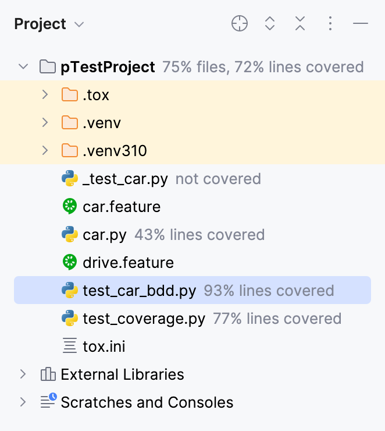Hide the Project tool window
The image size is (385, 431).
pyautogui.click(x=361, y=24)
